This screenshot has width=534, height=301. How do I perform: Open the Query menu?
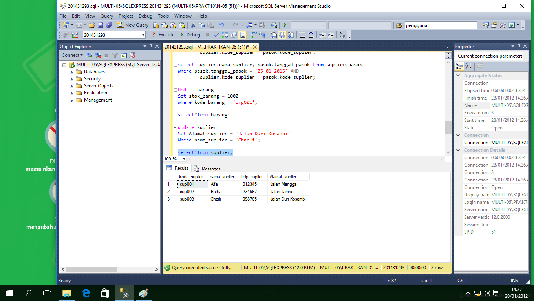point(106,16)
